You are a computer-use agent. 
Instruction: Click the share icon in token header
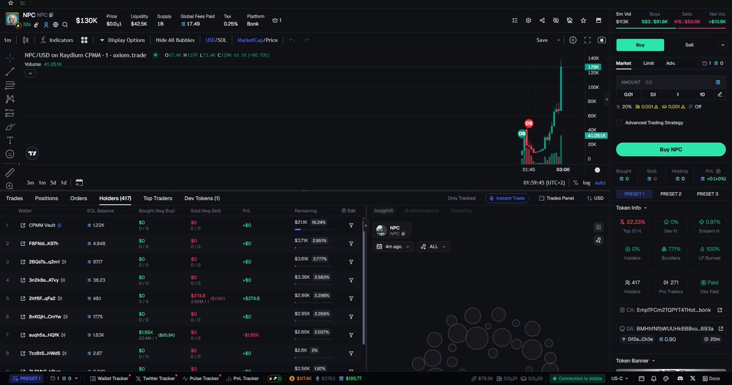click(x=542, y=20)
